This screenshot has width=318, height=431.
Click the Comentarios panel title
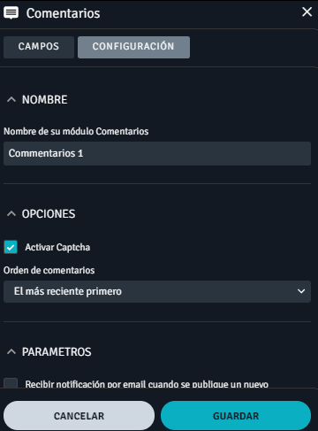click(63, 13)
